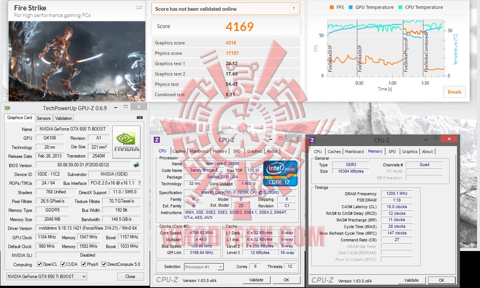The image size is (480, 288).
Task: Click the teal CPU Temperature legend swatch
Action: point(400,7)
